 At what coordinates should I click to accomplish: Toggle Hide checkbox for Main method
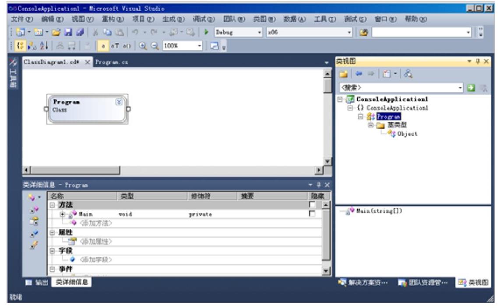[312, 213]
